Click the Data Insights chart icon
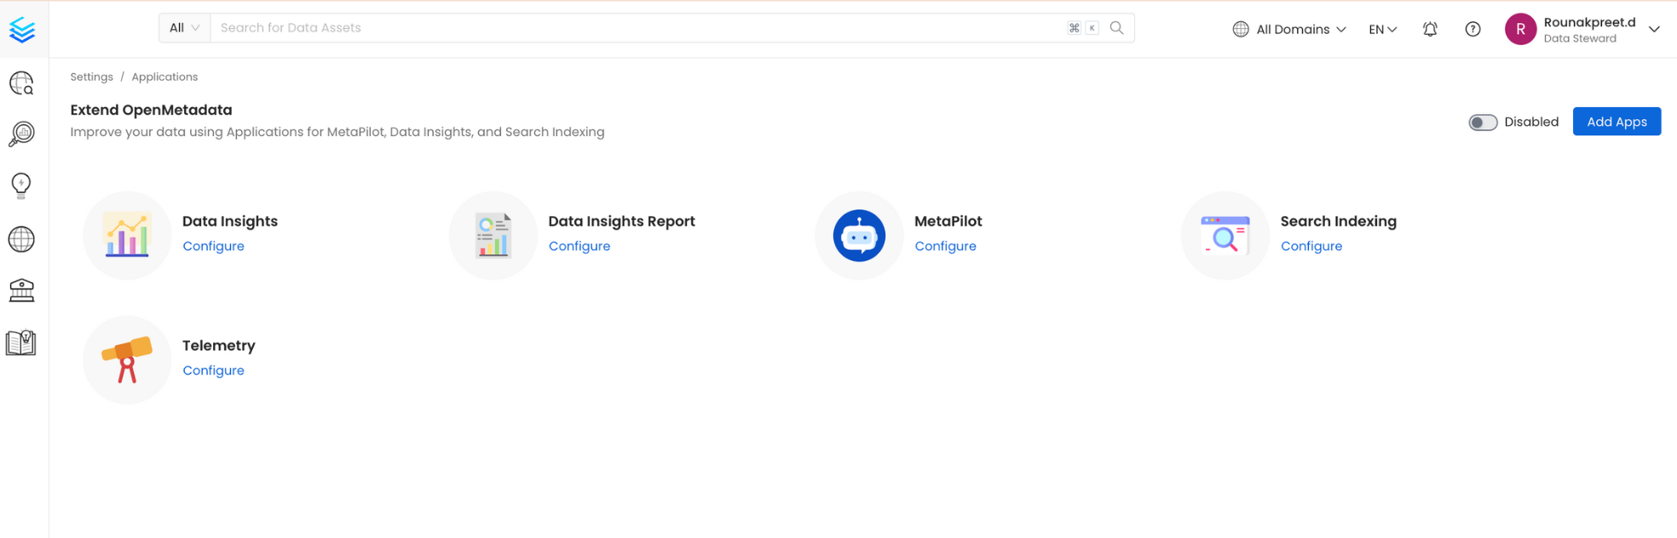This screenshot has width=1677, height=538. [127, 235]
